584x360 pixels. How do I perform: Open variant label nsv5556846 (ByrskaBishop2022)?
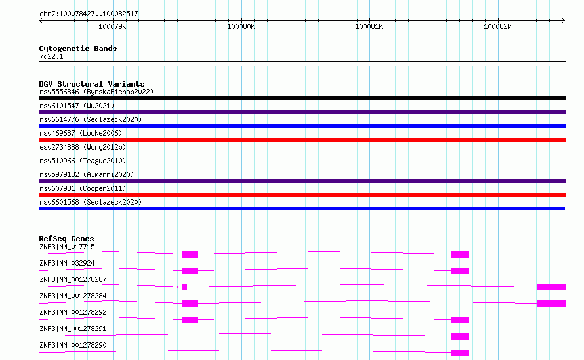click(96, 92)
